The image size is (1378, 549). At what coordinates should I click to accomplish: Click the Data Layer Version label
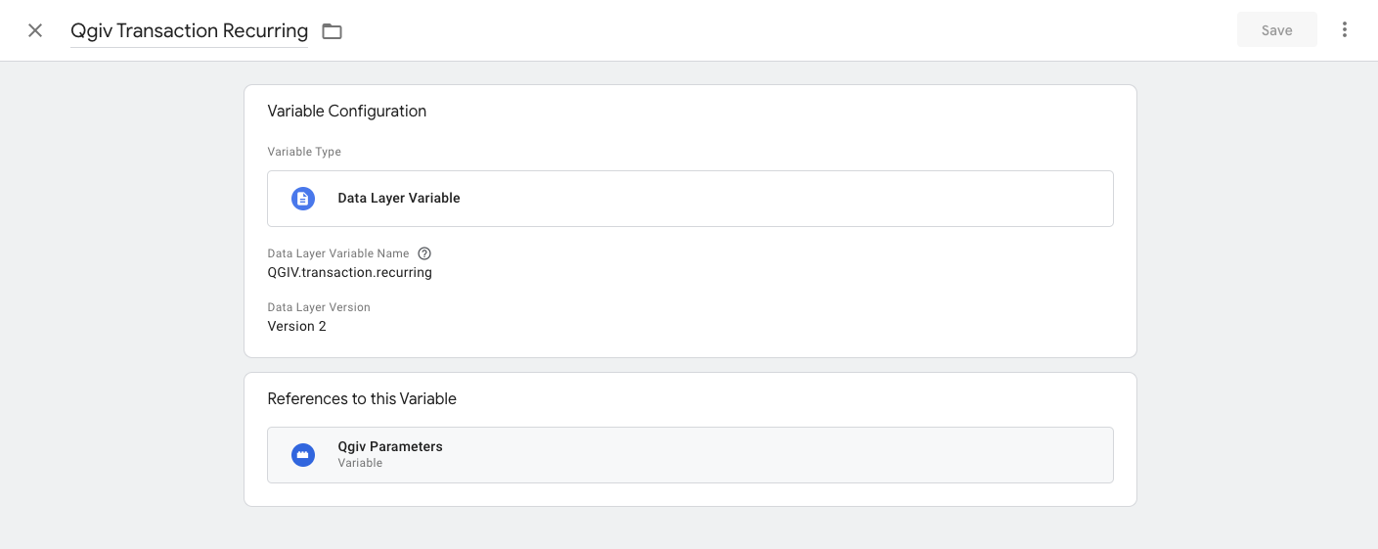[319, 307]
